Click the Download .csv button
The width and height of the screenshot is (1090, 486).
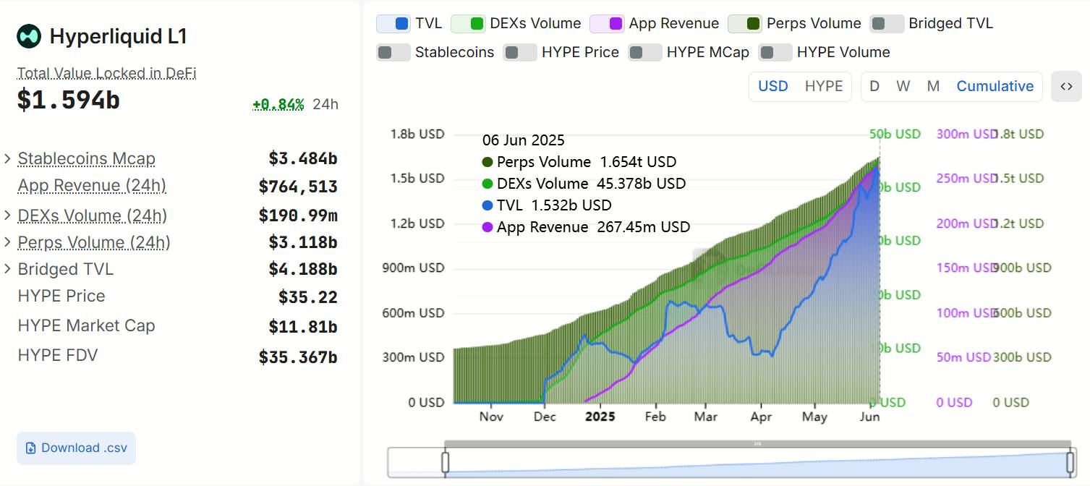point(76,448)
